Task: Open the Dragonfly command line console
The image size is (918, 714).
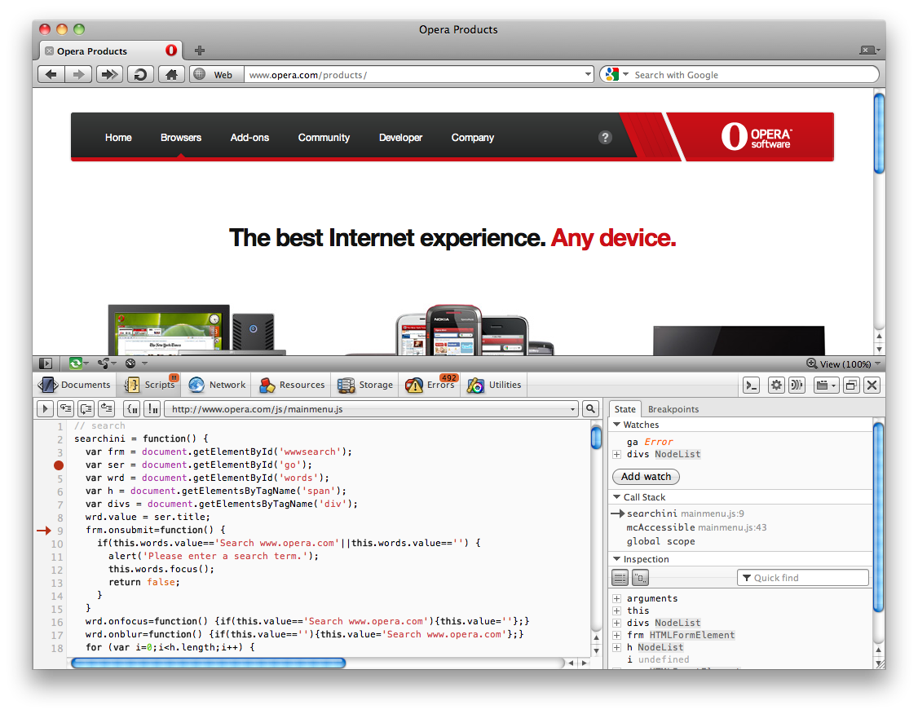Action: click(x=752, y=386)
